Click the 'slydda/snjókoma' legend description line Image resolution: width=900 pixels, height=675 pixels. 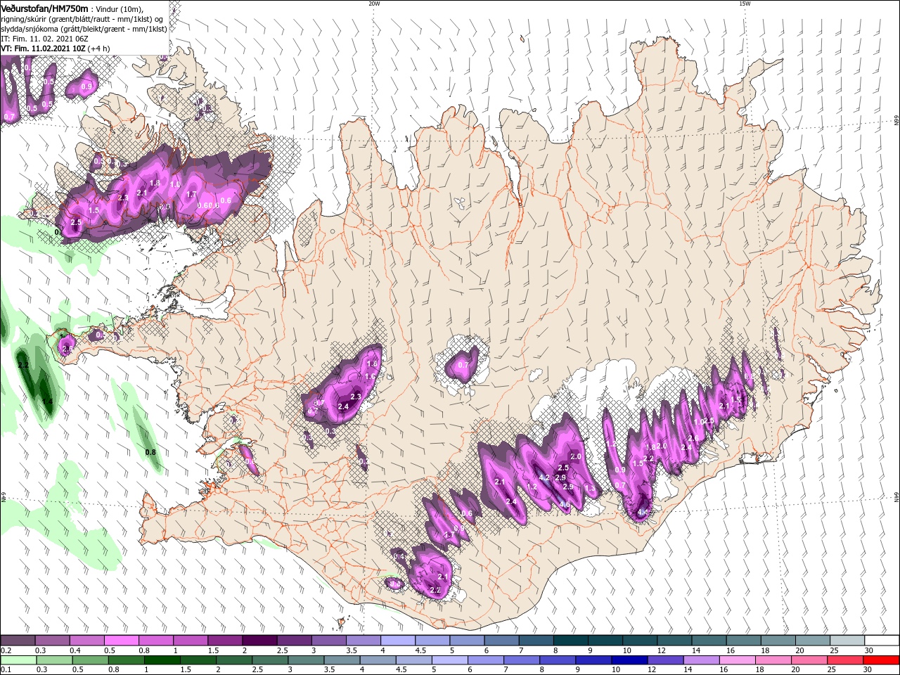tap(84, 29)
